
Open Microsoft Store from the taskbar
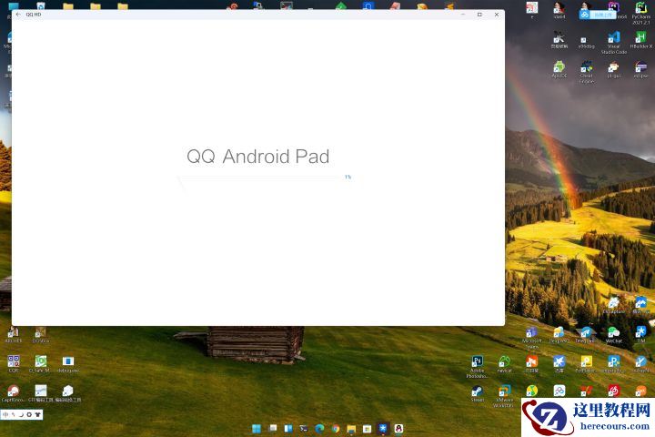(x=368, y=429)
